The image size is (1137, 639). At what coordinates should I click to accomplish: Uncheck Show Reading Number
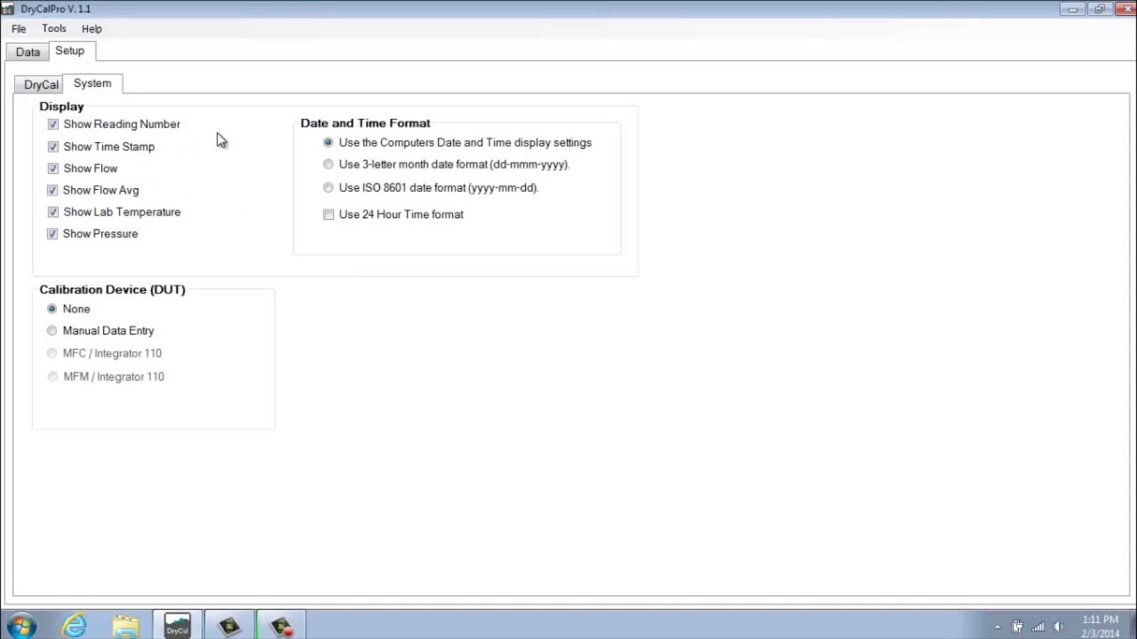[x=53, y=124]
